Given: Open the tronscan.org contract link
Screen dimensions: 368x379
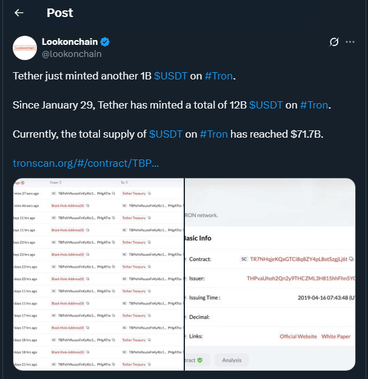Looking at the screenshot, I should (85, 163).
